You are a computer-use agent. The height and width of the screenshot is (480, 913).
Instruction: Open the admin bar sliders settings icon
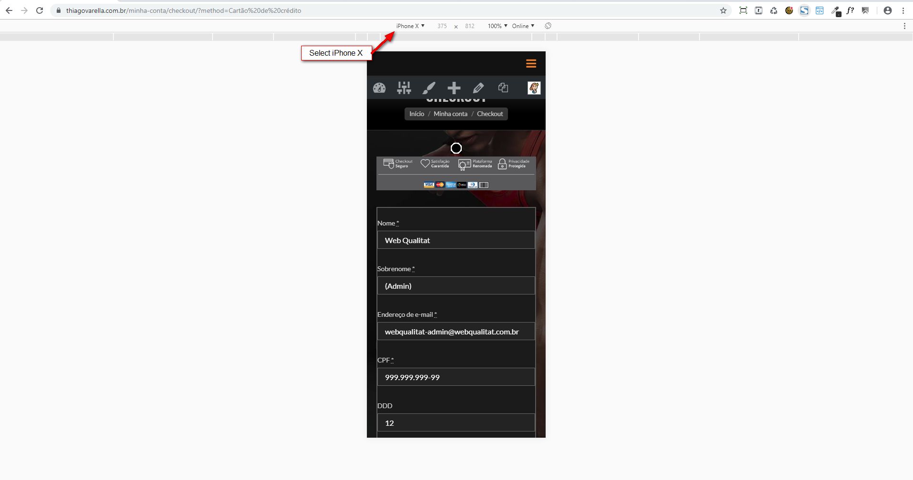pos(404,88)
